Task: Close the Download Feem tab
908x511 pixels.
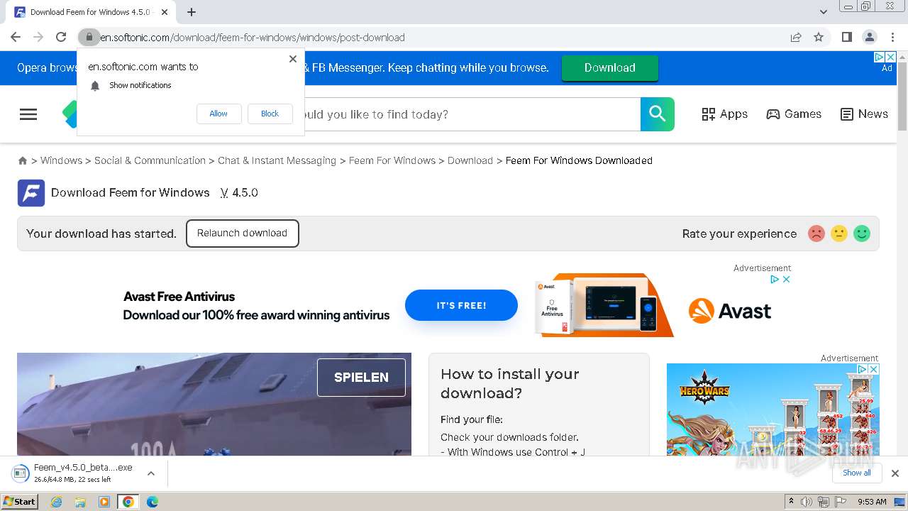Action: [165, 12]
